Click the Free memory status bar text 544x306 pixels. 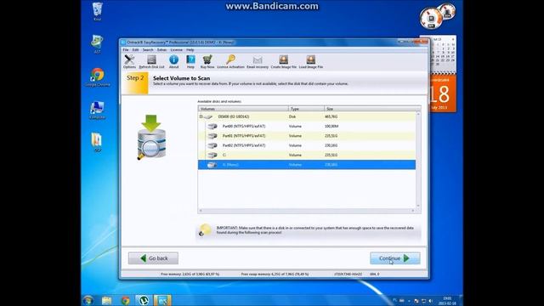[x=190, y=274]
